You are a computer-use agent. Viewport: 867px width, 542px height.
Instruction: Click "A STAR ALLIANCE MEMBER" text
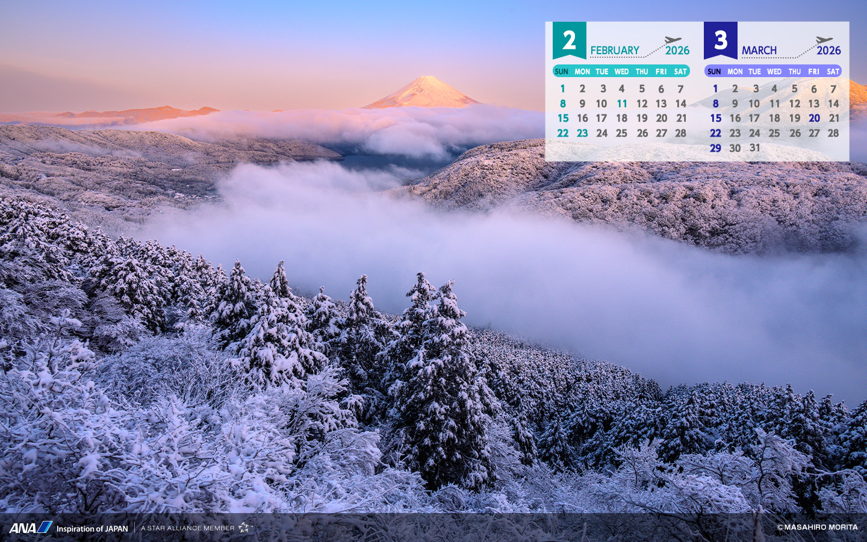click(x=187, y=528)
